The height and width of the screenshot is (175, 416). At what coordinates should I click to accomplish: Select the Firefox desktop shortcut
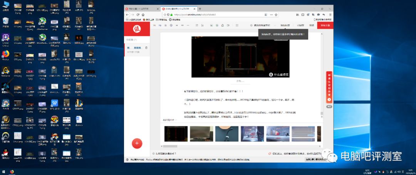click(5, 55)
